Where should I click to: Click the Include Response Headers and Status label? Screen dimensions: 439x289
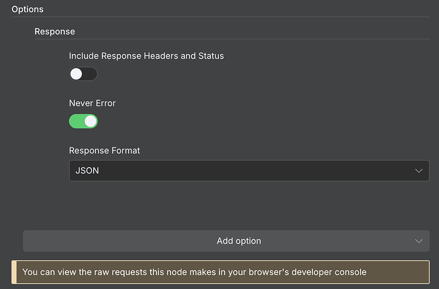pyautogui.click(x=146, y=56)
